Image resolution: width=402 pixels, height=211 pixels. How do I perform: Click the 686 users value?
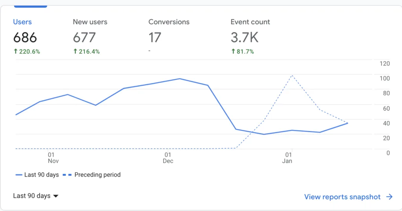pyautogui.click(x=25, y=38)
